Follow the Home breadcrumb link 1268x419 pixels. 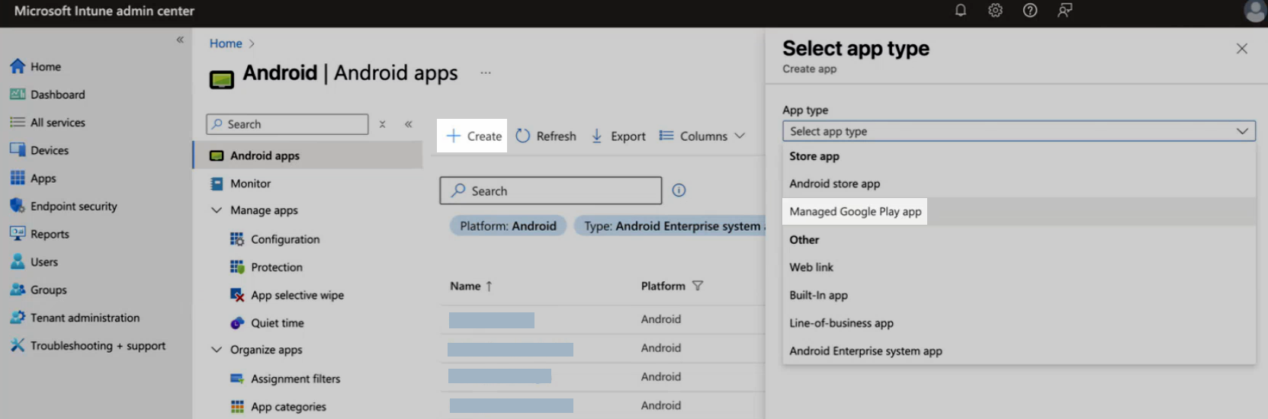(x=226, y=43)
